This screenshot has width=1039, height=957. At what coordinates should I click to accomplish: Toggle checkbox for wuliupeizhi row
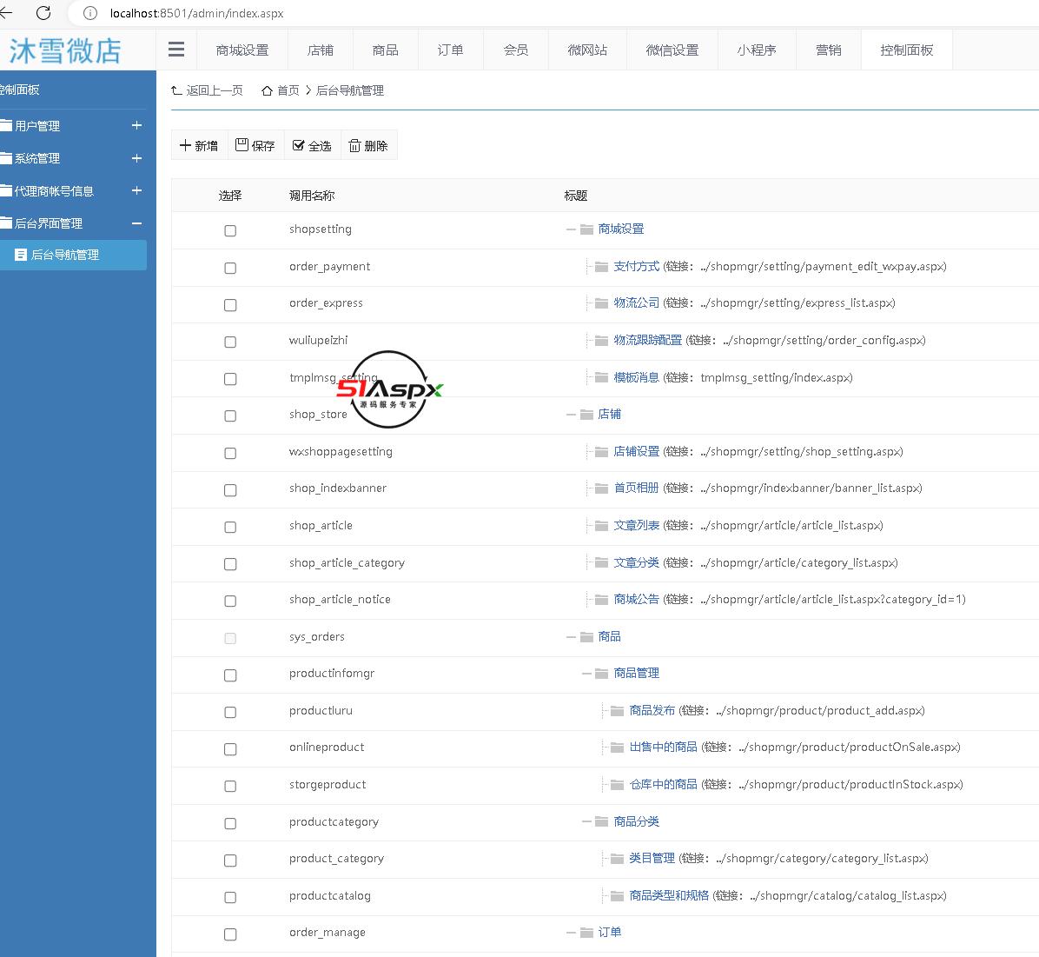(x=230, y=342)
